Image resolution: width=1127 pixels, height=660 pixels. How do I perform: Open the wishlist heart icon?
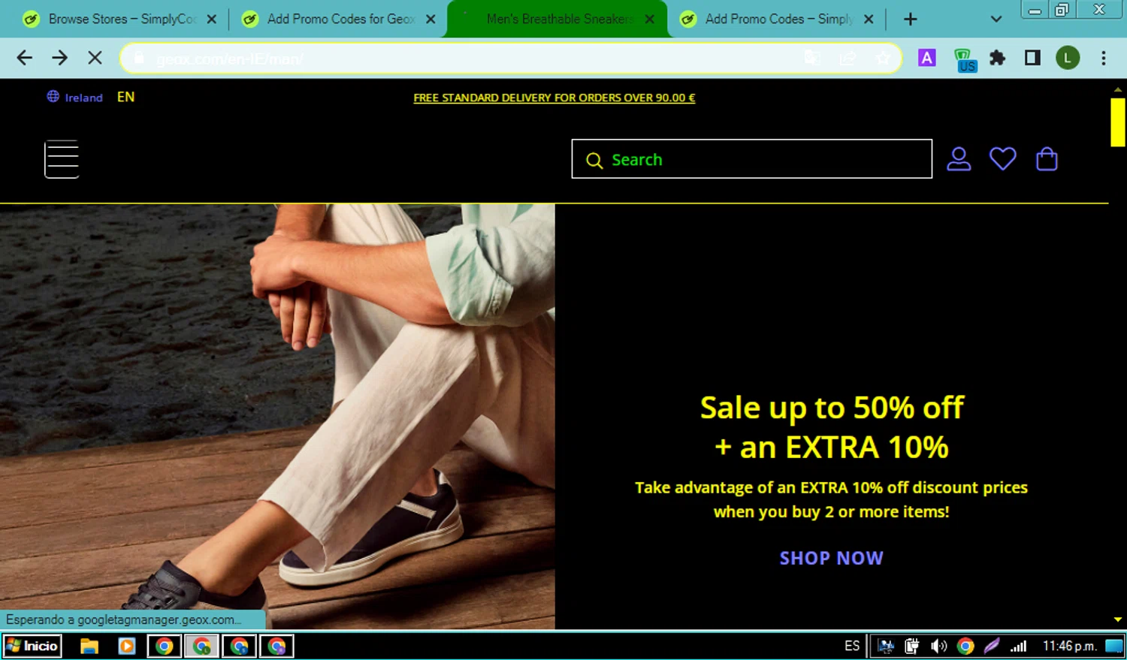pos(1002,159)
